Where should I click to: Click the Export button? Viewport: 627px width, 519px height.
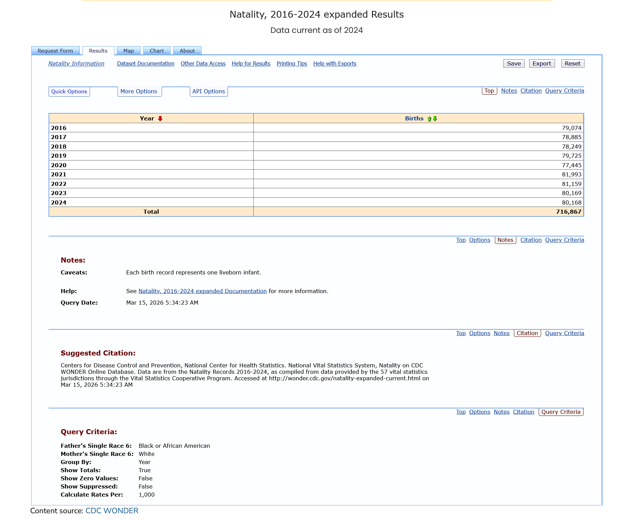click(x=542, y=63)
